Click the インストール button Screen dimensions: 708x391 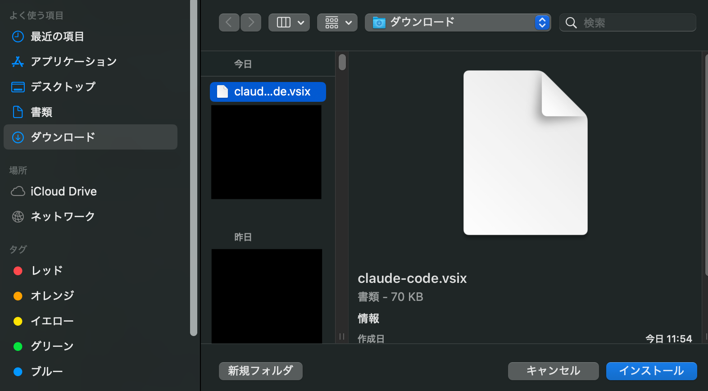pyautogui.click(x=652, y=371)
